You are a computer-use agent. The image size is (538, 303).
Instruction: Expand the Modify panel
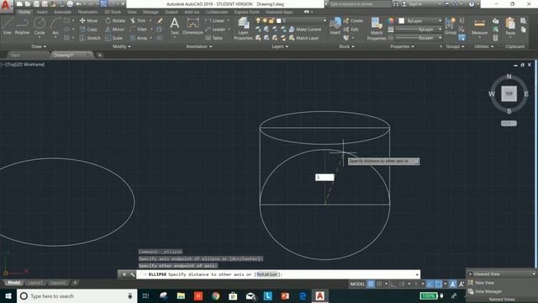(121, 46)
